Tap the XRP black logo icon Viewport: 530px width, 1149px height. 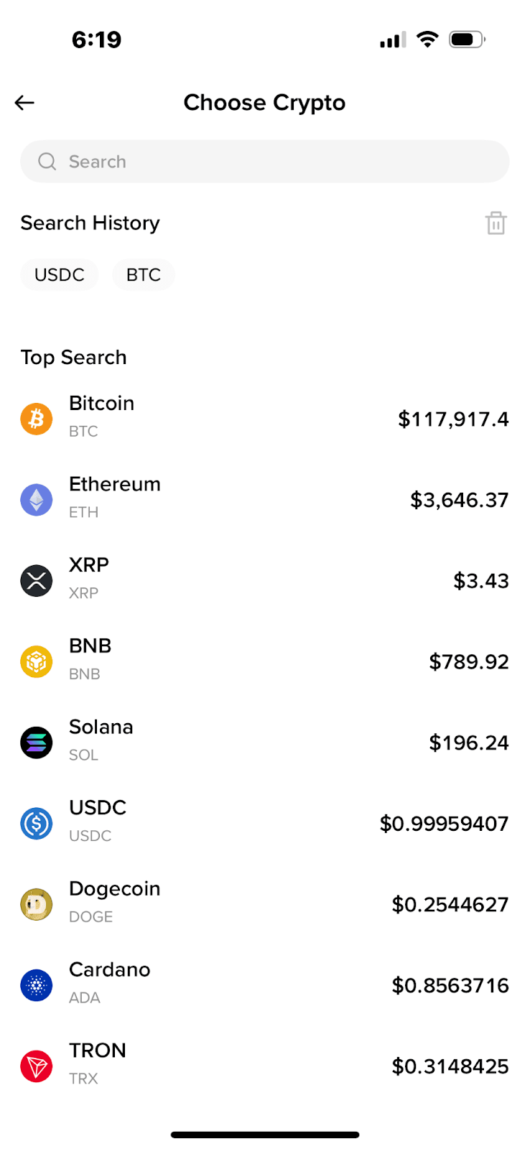(x=37, y=581)
